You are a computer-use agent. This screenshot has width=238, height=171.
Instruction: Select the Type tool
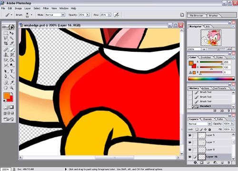tap(12, 71)
